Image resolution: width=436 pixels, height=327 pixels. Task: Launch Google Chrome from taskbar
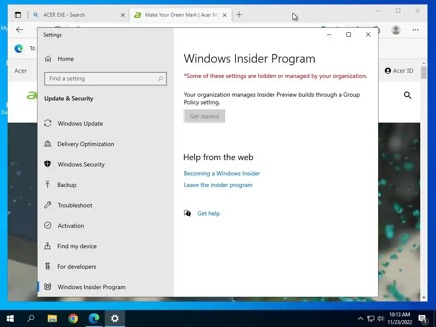[x=73, y=318]
